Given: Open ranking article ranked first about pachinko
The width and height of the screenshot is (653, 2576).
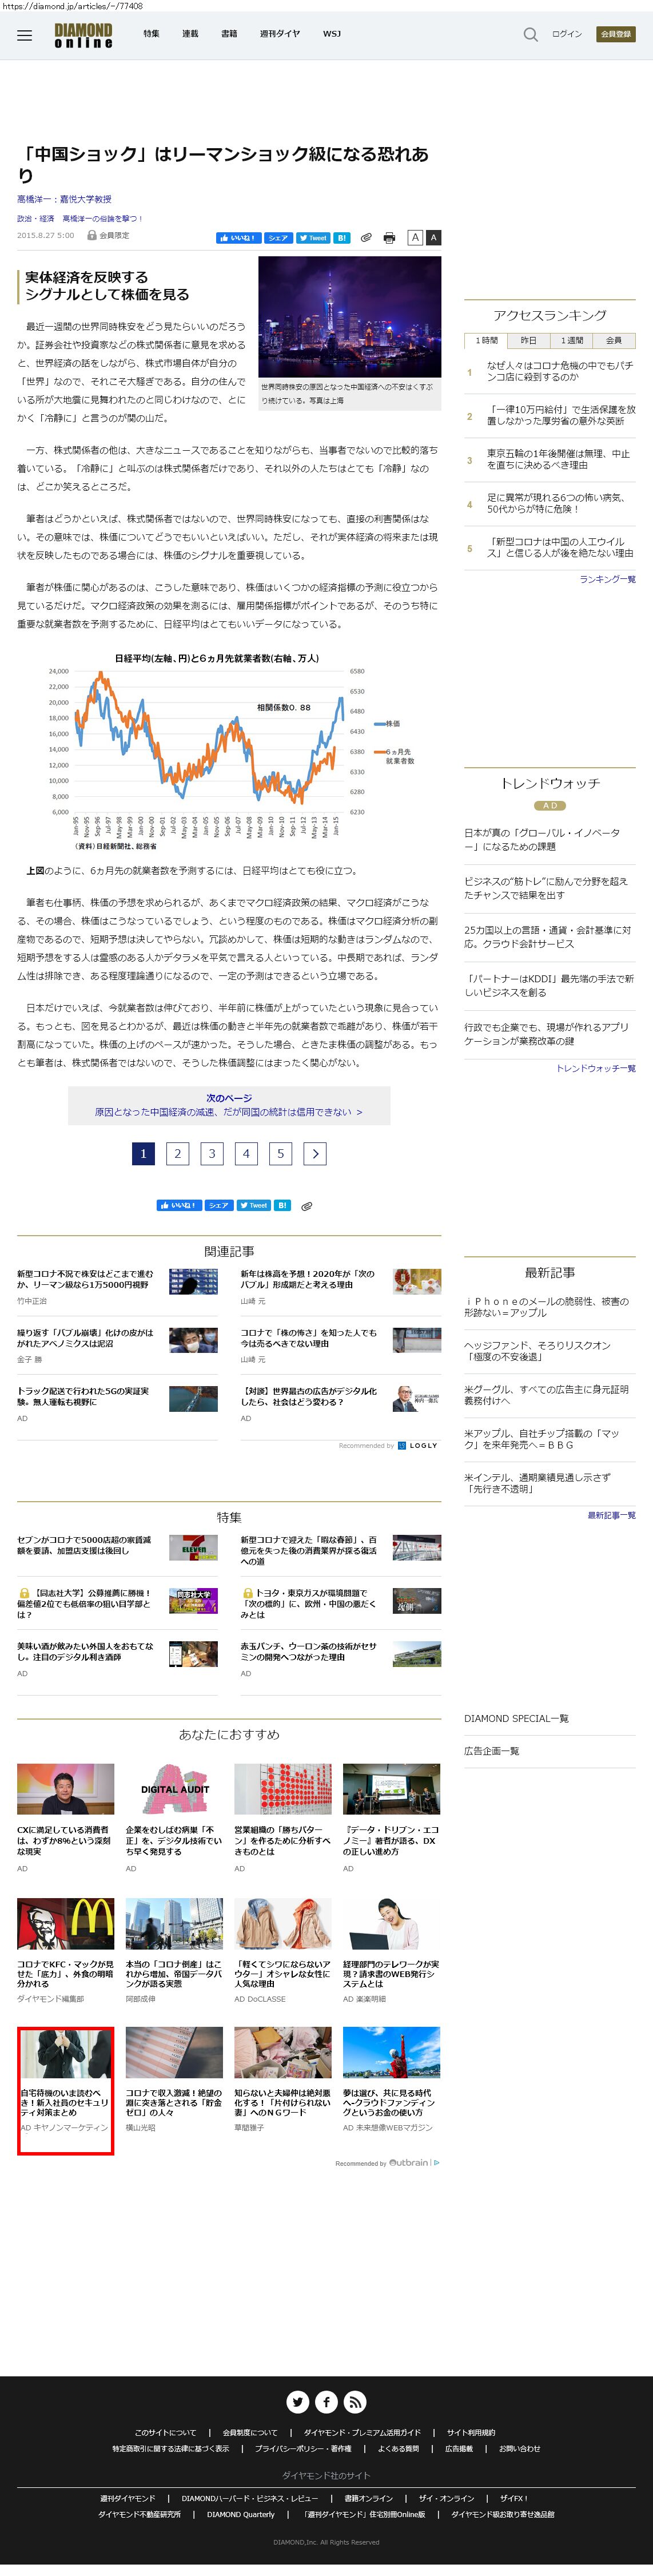Looking at the screenshot, I should [x=560, y=371].
